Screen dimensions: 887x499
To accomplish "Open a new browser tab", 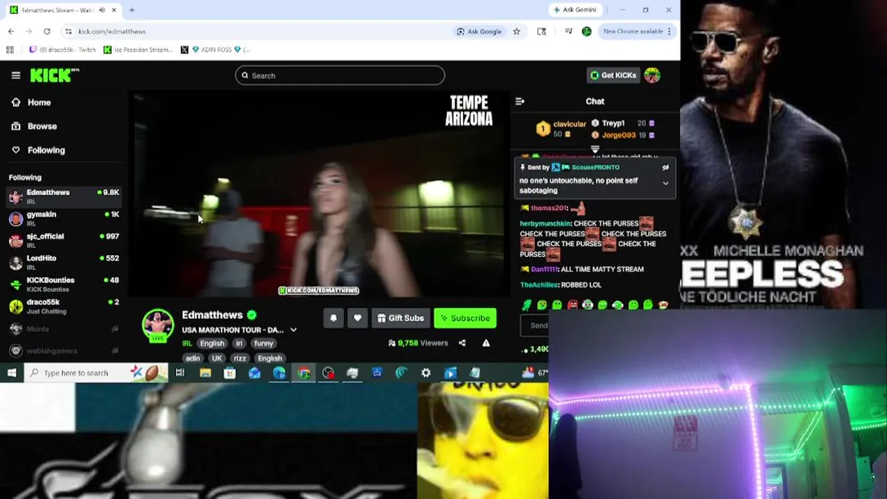I will tap(132, 10).
